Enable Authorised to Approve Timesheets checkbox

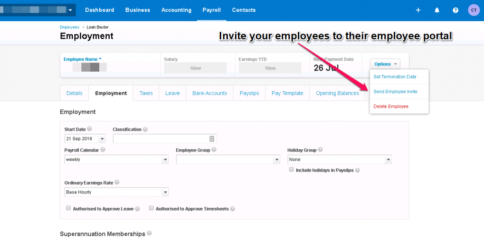coord(151,208)
